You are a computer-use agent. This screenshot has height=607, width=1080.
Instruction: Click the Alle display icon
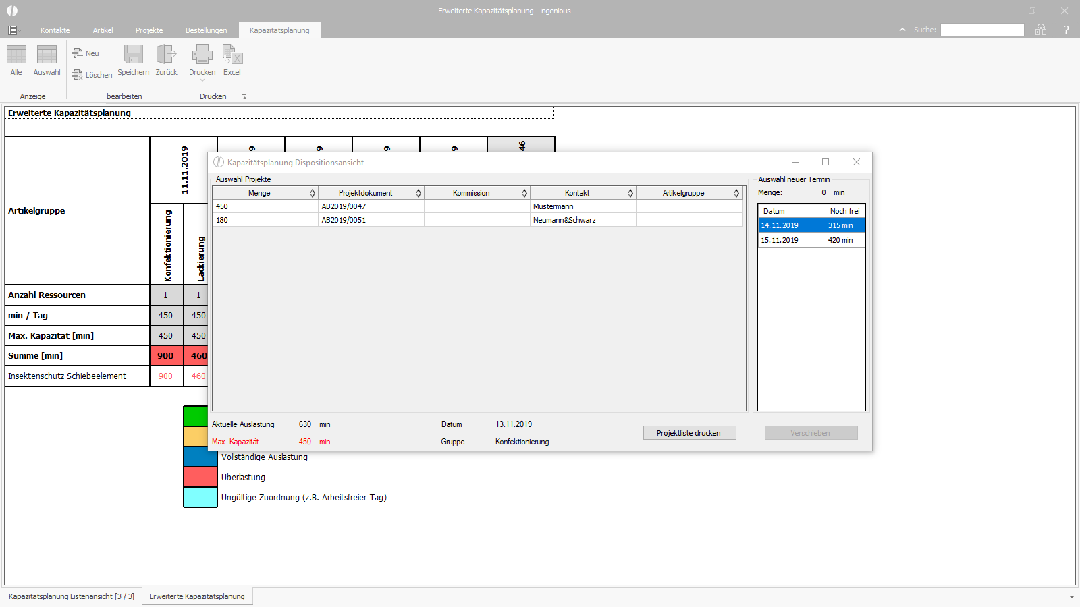coord(16,55)
